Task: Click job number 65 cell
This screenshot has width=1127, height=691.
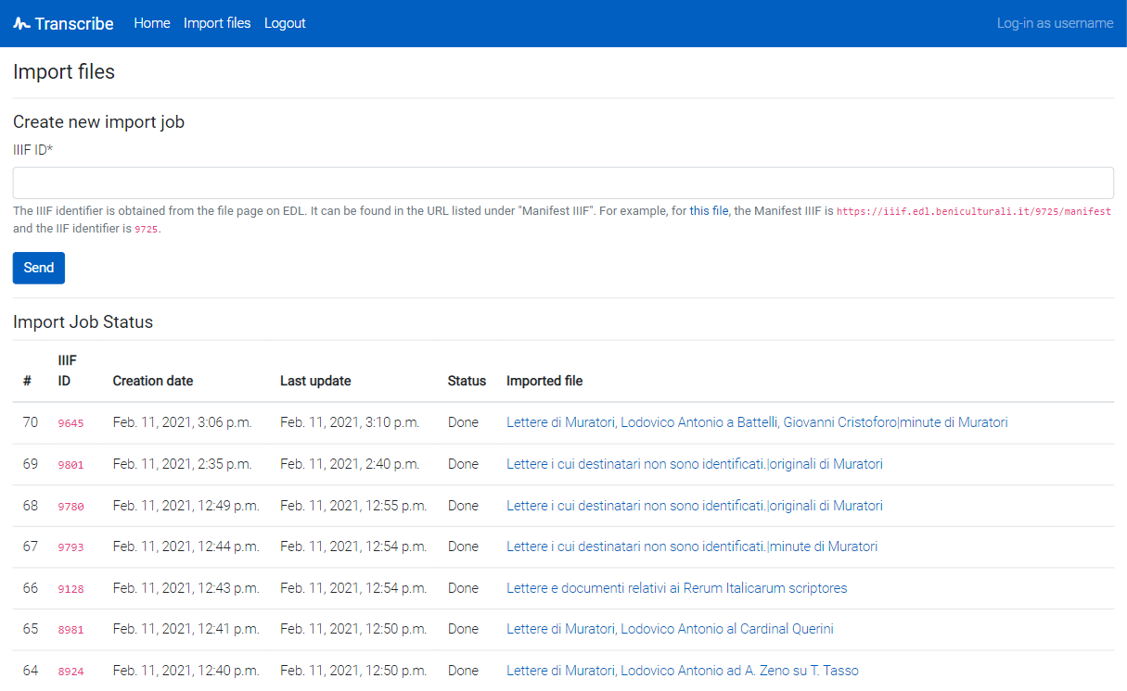Action: pos(31,629)
